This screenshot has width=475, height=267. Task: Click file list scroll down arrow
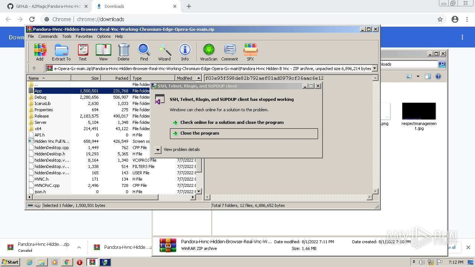[199, 191]
